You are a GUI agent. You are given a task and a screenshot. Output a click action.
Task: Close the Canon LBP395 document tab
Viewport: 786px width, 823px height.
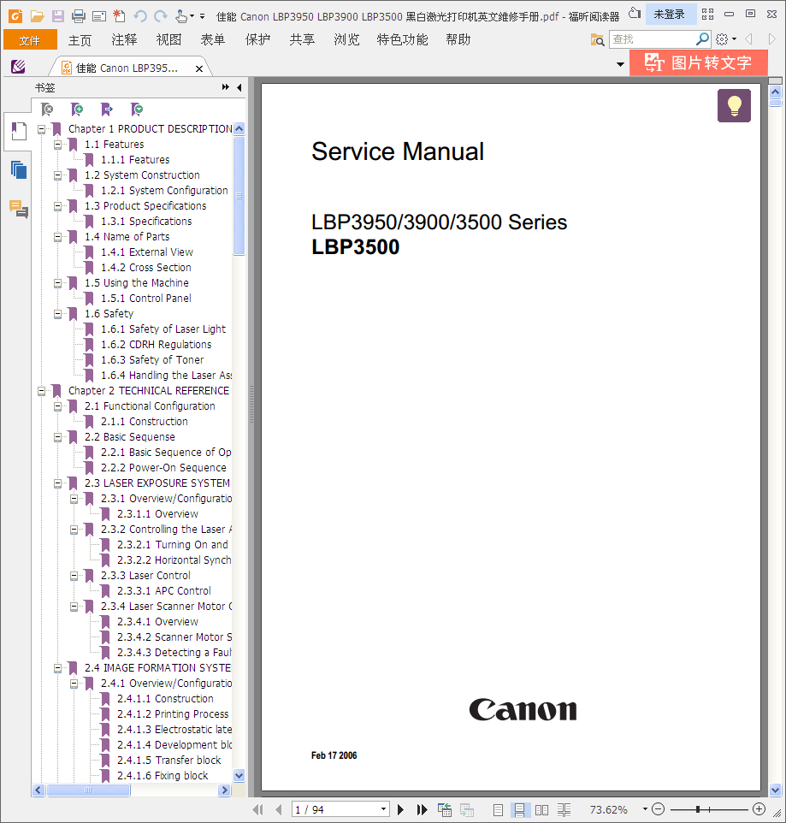[x=199, y=68]
